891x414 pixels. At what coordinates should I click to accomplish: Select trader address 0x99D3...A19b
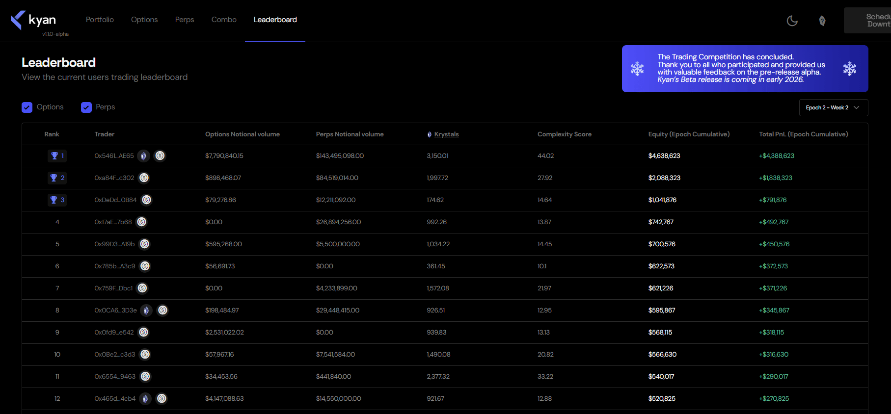coord(114,244)
